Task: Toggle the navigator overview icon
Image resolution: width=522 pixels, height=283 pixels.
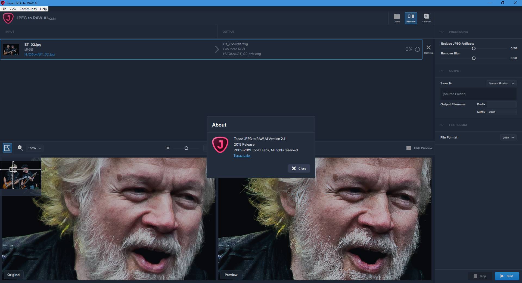Action: click(7, 148)
